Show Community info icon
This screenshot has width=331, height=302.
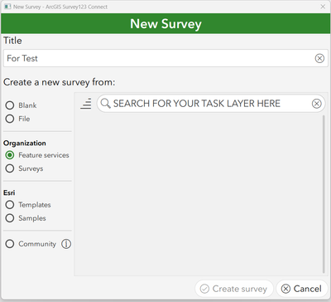pos(66,244)
